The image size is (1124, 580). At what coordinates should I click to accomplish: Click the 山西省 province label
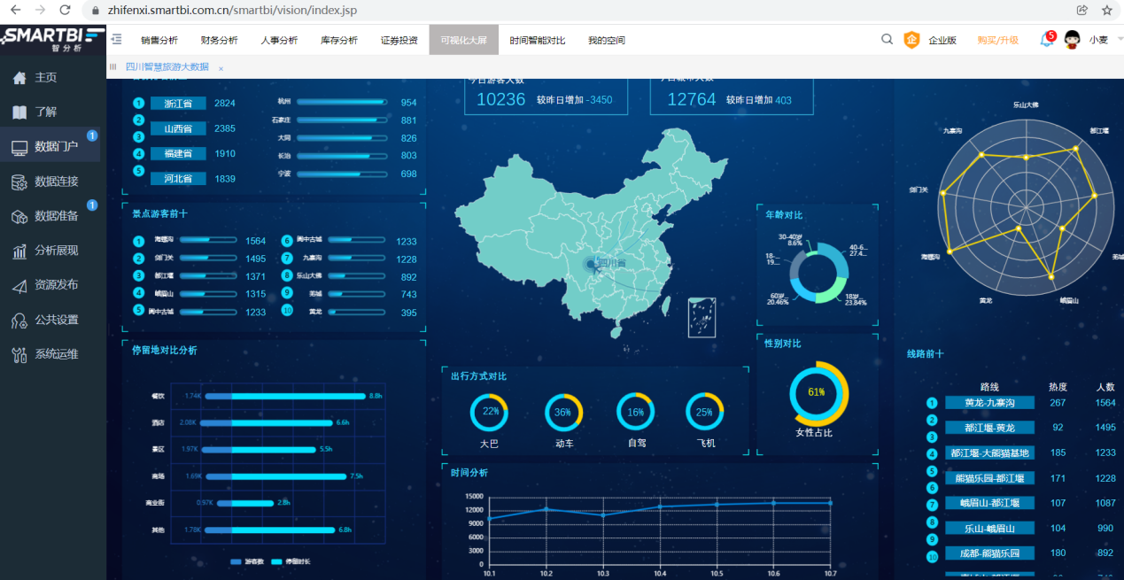click(178, 128)
